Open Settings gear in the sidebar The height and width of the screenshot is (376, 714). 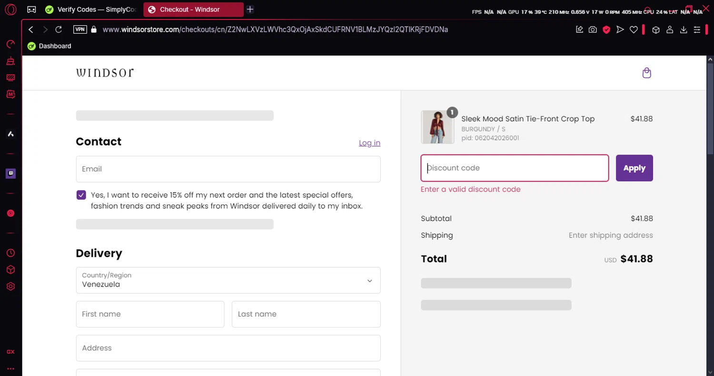point(10,287)
